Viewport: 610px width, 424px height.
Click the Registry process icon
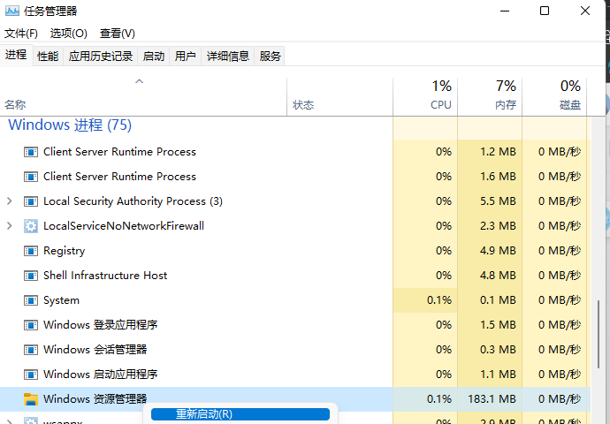pos(31,251)
